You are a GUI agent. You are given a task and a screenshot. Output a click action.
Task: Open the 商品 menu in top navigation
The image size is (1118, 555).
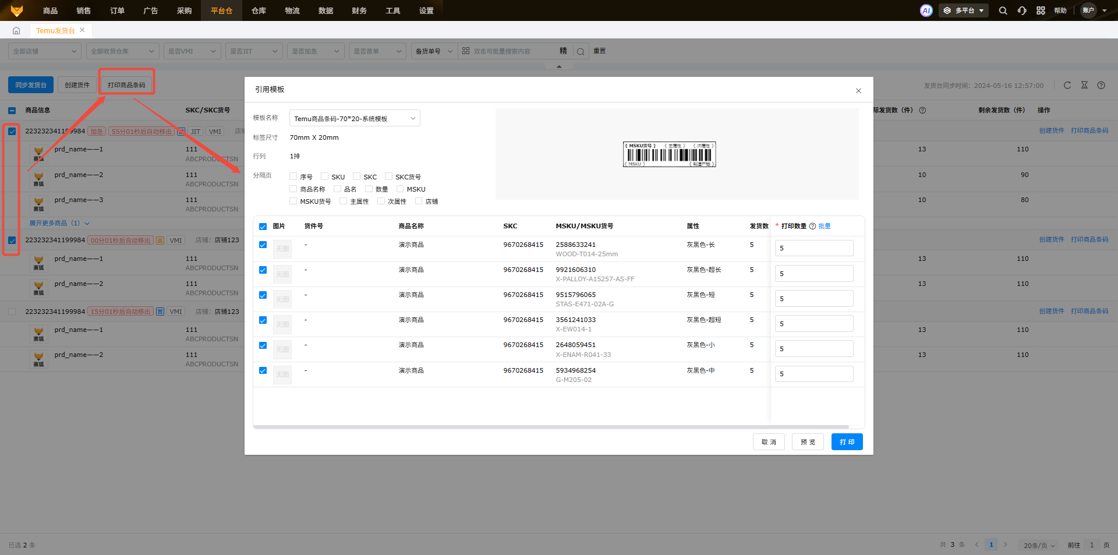pyautogui.click(x=50, y=10)
